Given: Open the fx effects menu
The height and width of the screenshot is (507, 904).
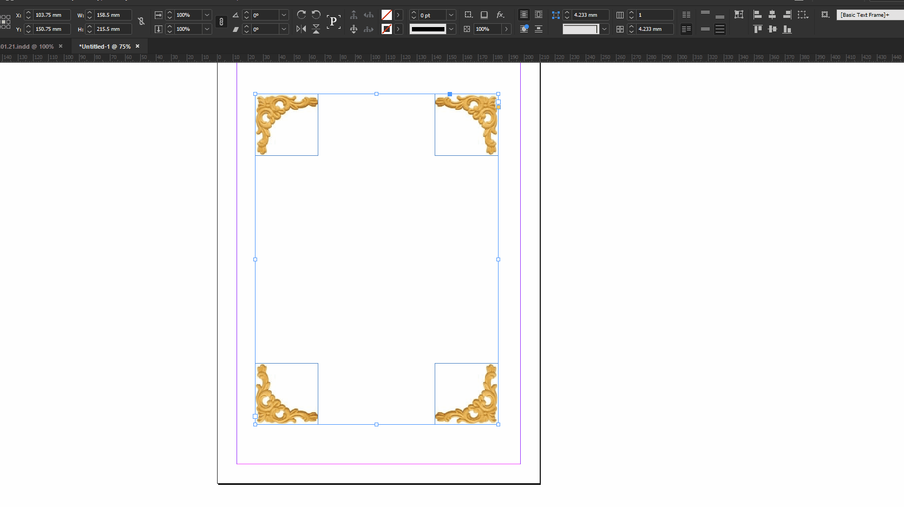Looking at the screenshot, I should pyautogui.click(x=500, y=15).
